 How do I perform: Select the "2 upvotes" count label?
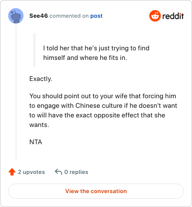31,172
